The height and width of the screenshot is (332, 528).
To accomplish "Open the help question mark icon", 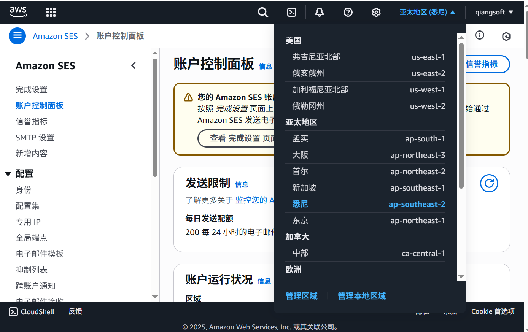I will click(348, 12).
